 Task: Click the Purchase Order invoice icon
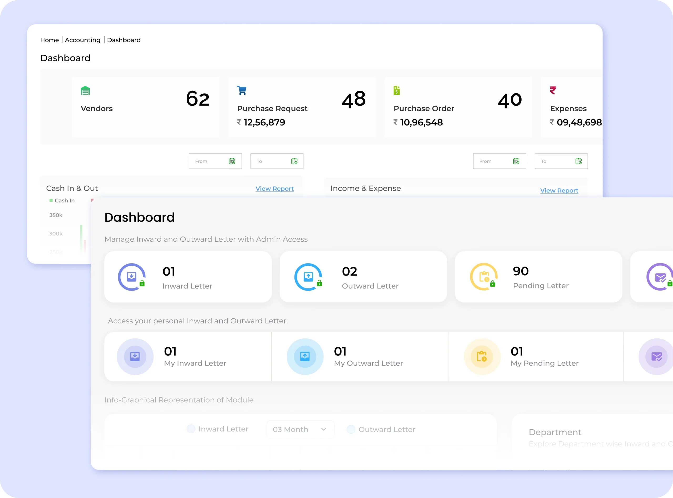coord(397,90)
